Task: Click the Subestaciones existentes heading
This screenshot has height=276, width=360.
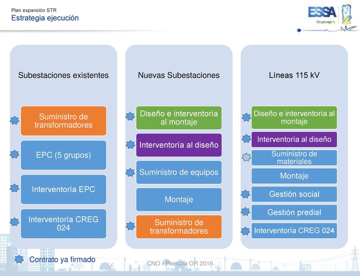Action: (x=63, y=75)
